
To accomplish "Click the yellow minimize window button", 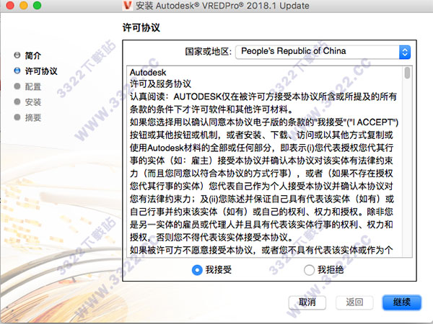I will (x=24, y=5).
